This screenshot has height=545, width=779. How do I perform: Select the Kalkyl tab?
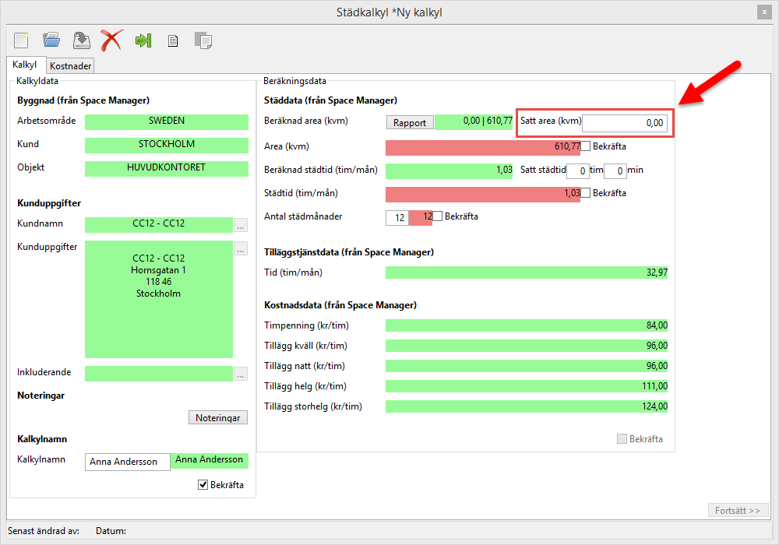(x=25, y=65)
